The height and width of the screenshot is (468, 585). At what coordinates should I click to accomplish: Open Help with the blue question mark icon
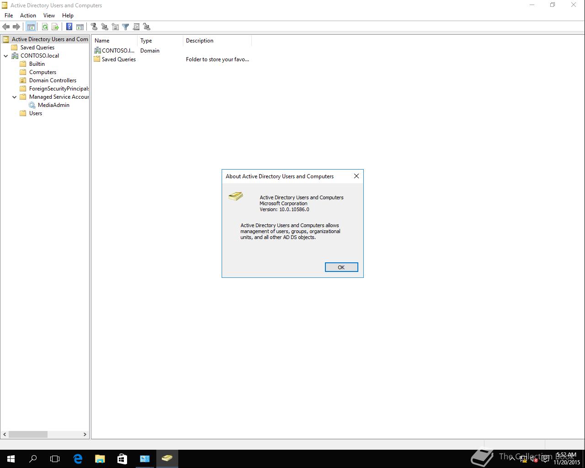69,27
